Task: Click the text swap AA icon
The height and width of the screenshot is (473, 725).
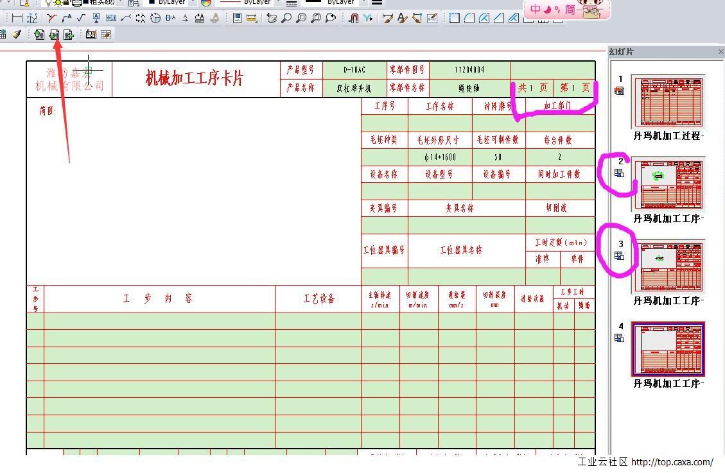Action: point(141,18)
